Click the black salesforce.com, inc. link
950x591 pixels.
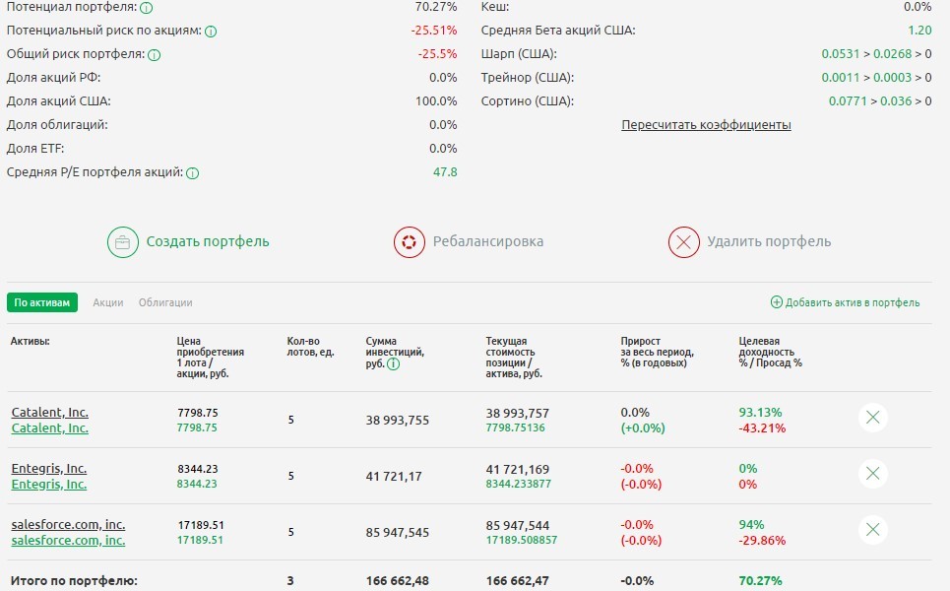coord(68,524)
